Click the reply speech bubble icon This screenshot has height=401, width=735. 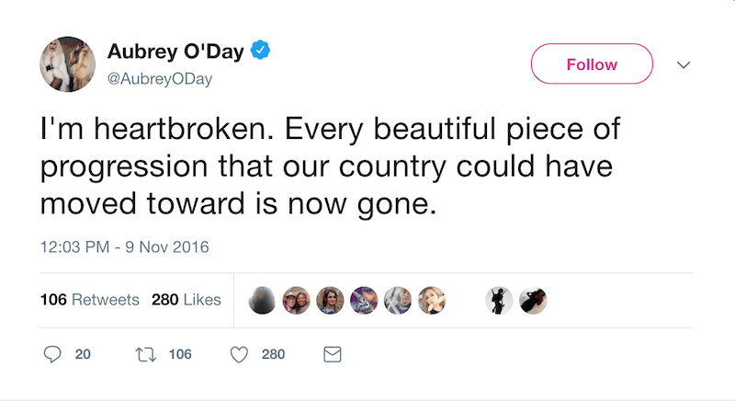click(53, 354)
